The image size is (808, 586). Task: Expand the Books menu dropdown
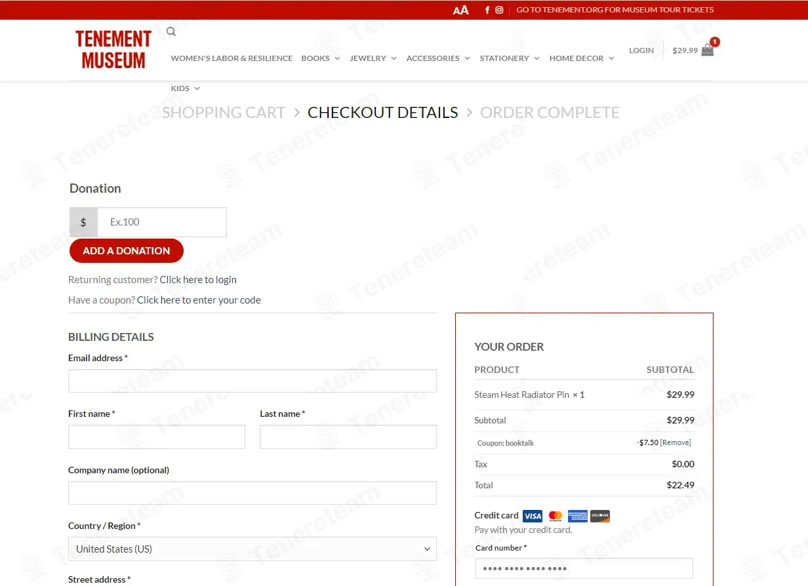(321, 58)
